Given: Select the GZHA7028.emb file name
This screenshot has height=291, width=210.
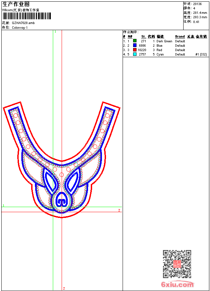Looking at the screenshot, I should tap(23, 23).
